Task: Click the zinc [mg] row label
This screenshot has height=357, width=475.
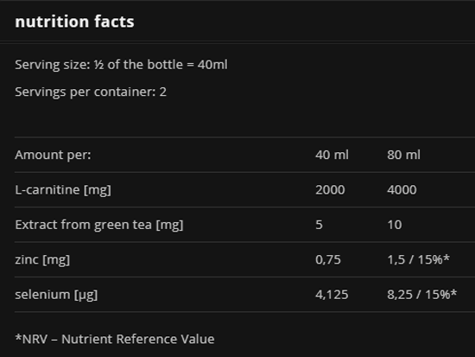Action: click(x=42, y=260)
